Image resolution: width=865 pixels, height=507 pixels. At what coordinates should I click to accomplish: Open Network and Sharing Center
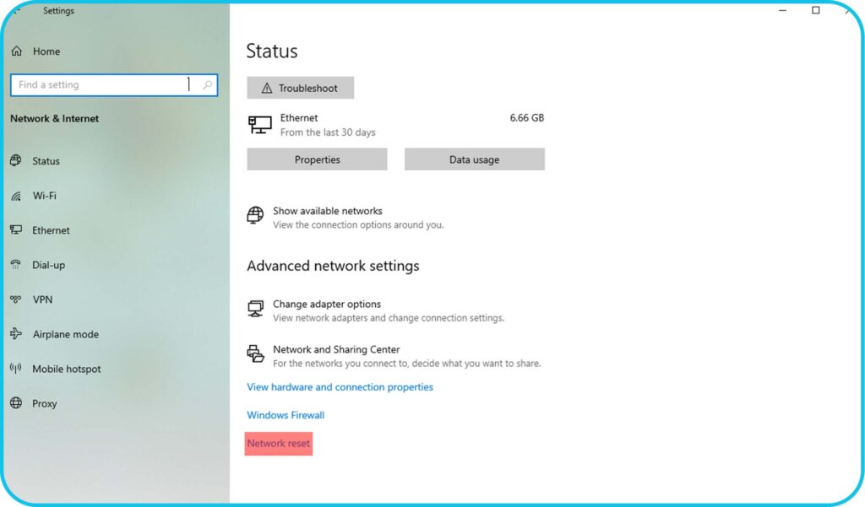pyautogui.click(x=394, y=356)
